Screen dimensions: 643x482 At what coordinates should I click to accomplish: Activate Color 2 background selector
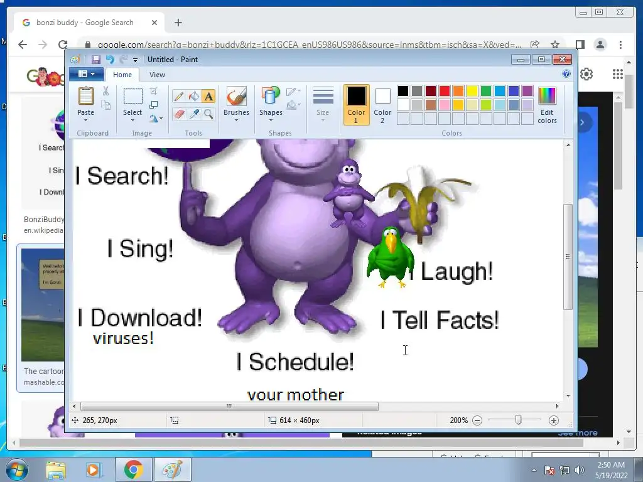(x=382, y=105)
